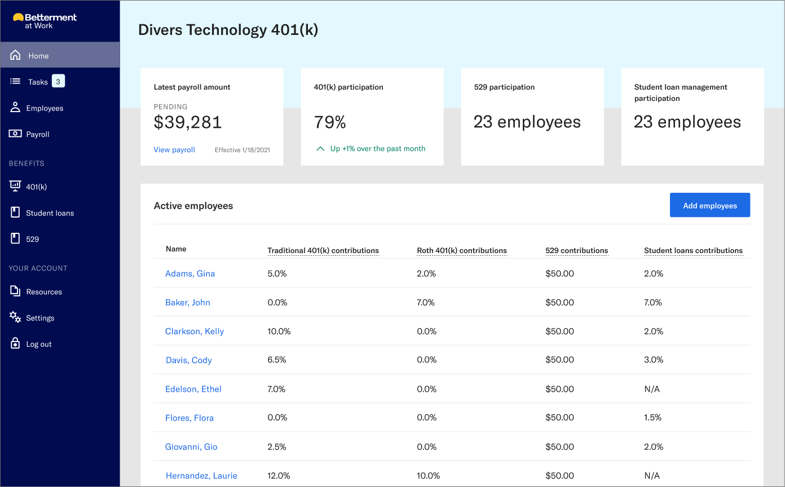Open employee Flores, Flora
Viewport: 785px width, 487px height.
pos(189,418)
